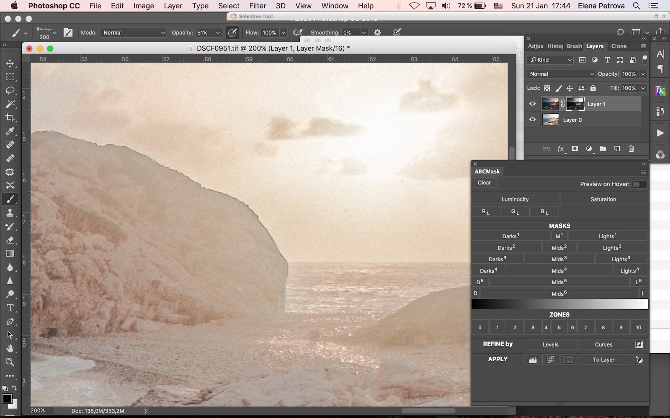Open smoothing options gear icon
The image size is (670, 418).
coord(377,33)
